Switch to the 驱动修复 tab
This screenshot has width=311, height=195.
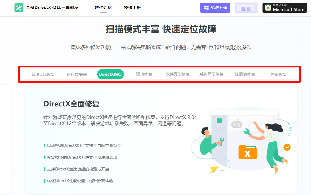(x=144, y=74)
